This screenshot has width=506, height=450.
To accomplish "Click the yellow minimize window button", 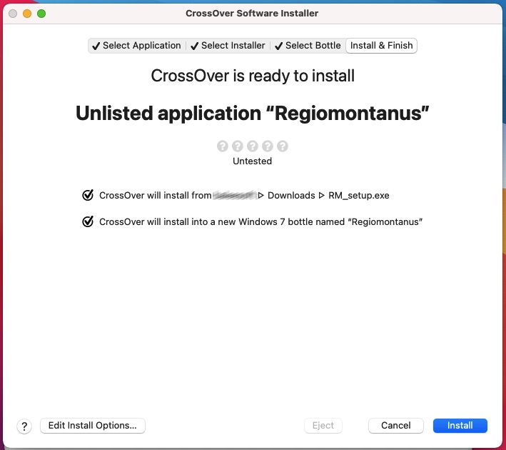I will click(x=27, y=14).
